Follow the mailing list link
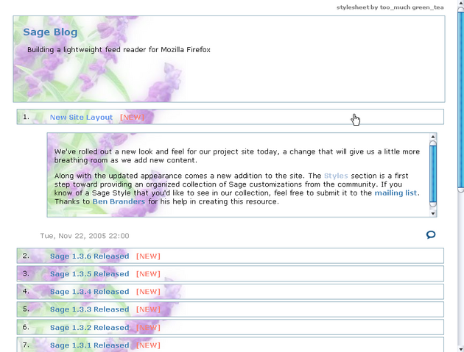This screenshot has width=464, height=352. pyautogui.click(x=396, y=193)
